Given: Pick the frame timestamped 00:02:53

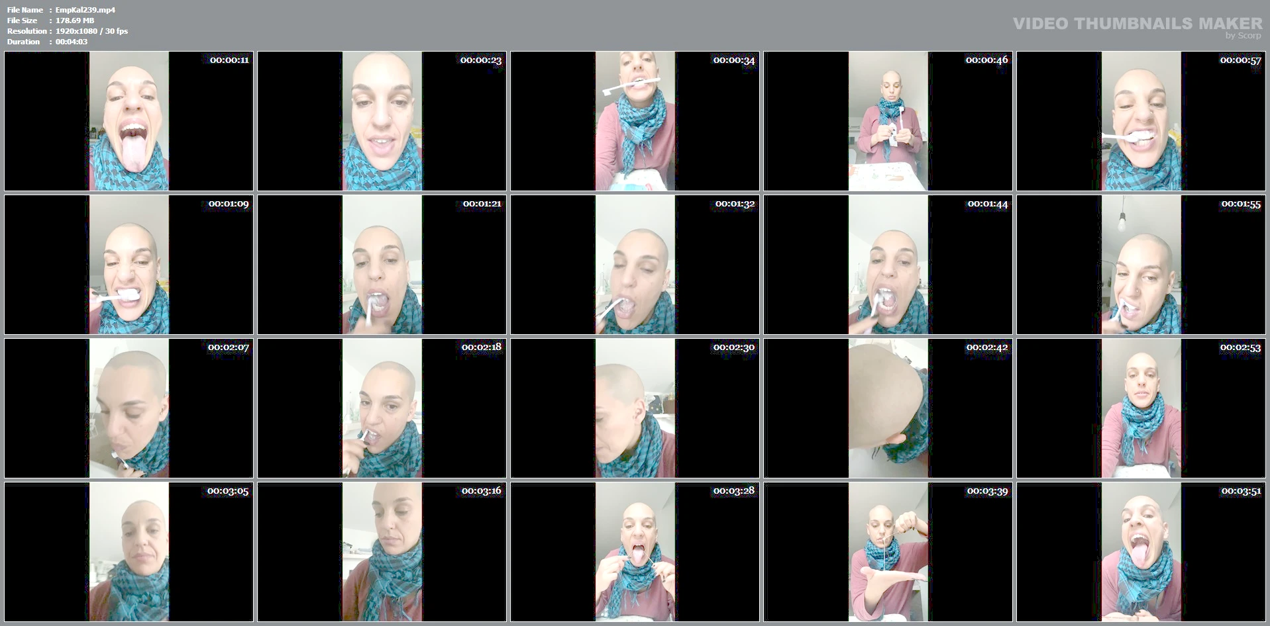Looking at the screenshot, I should [x=1141, y=408].
